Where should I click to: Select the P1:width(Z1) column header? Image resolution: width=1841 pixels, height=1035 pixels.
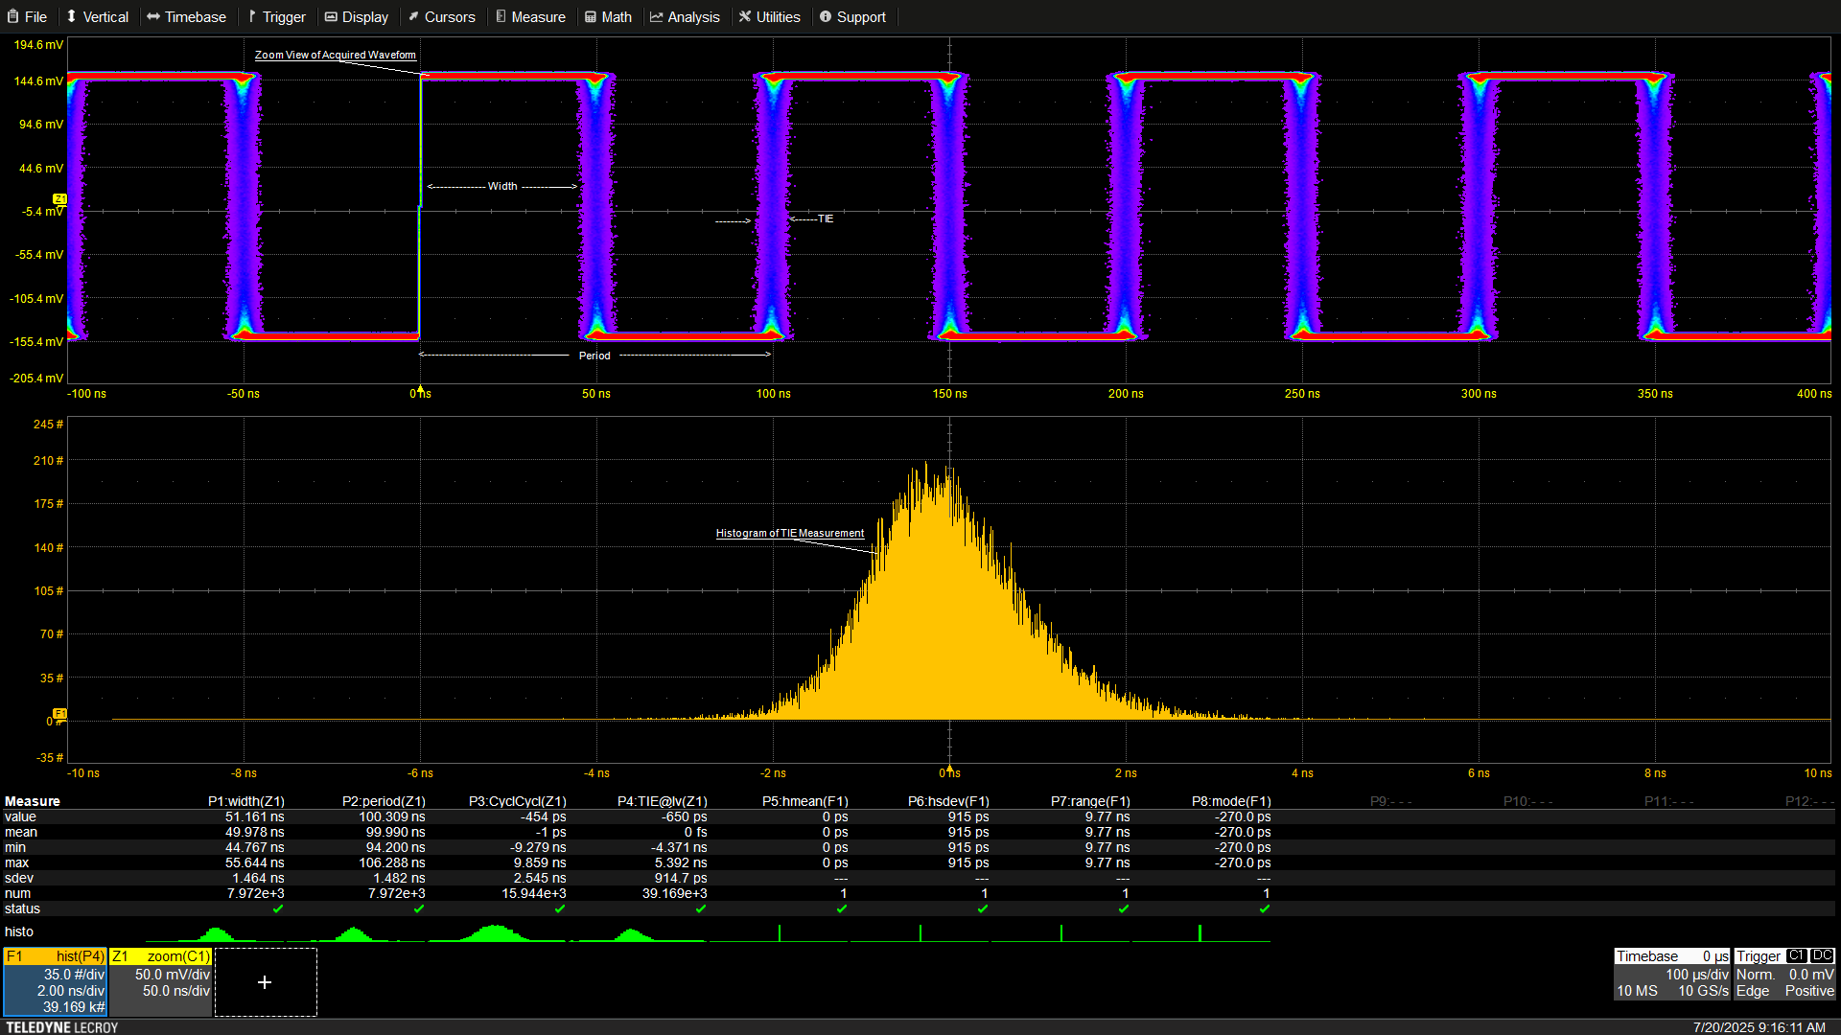coord(246,801)
